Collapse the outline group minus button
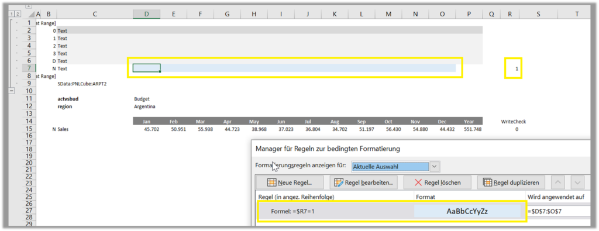Image resolution: width=599 pixels, height=231 pixels. click(x=12, y=91)
